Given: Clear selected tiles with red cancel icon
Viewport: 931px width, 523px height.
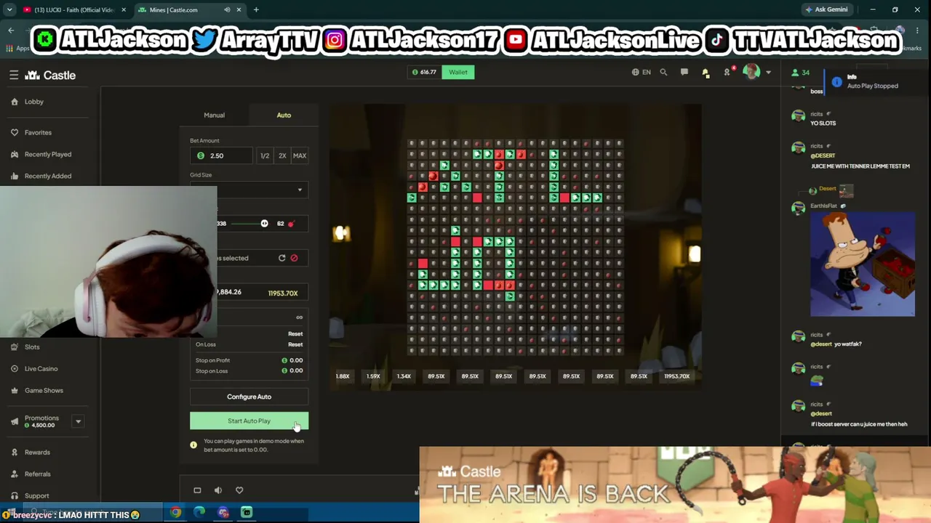Looking at the screenshot, I should point(294,258).
